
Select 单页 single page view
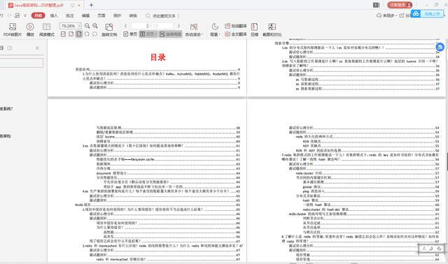(x=130, y=34)
